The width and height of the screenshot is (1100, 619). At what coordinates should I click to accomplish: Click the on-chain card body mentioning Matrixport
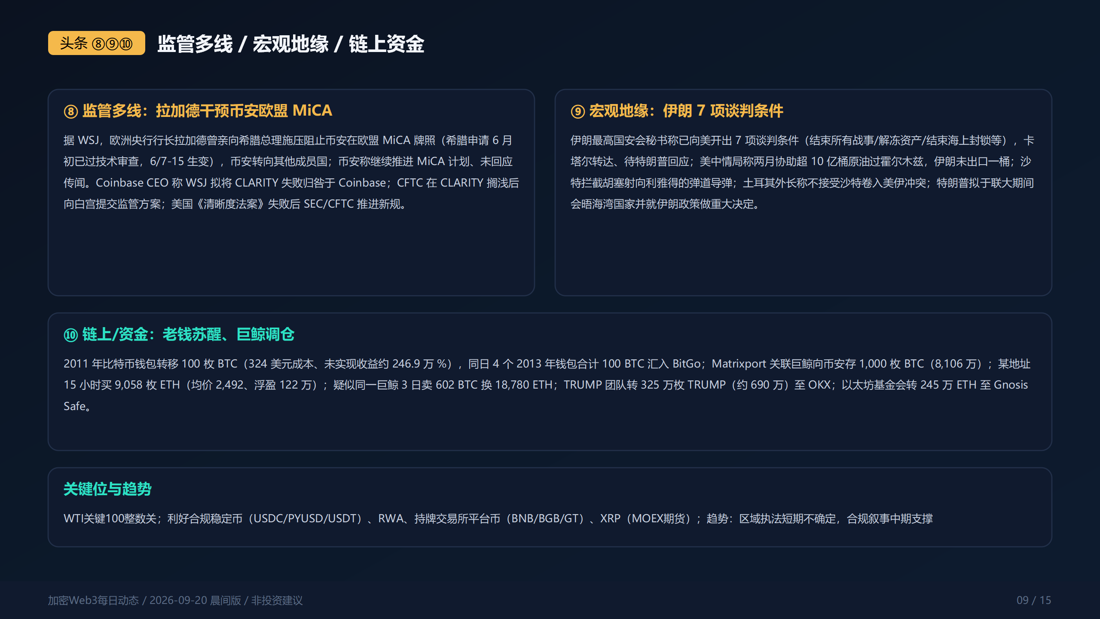[x=547, y=385]
